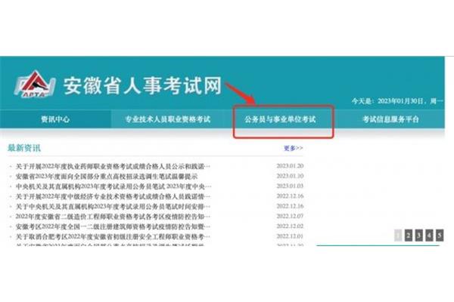The image size is (454, 302).
Task: Open the 资讯中心 tab
Action: point(55,119)
